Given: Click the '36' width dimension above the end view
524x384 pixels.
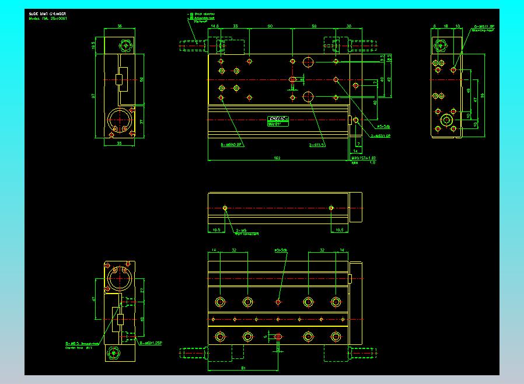Looking at the screenshot, I should [x=120, y=26].
